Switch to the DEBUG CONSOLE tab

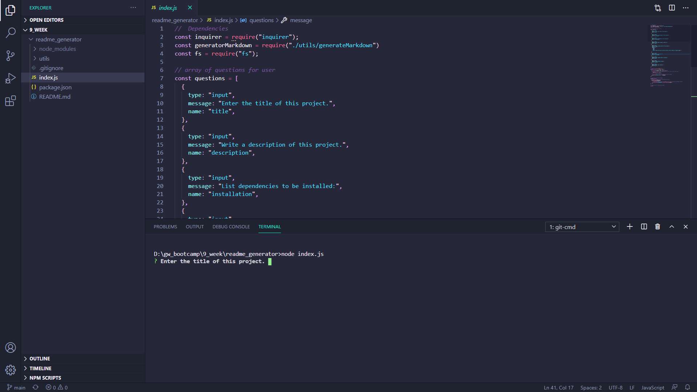[231, 226]
